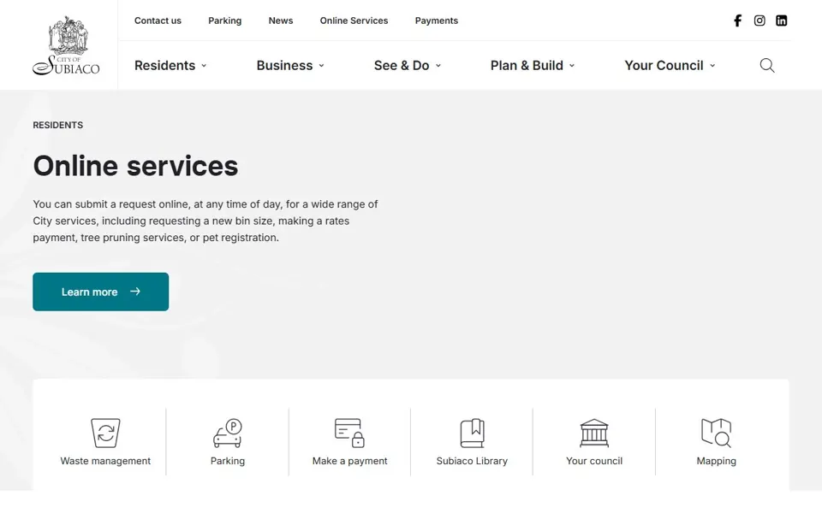
Task: Select the Make a payment label
Action: [349, 461]
